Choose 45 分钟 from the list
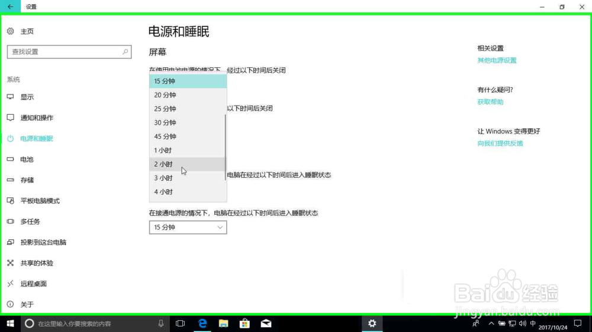592x332 pixels. click(x=188, y=136)
